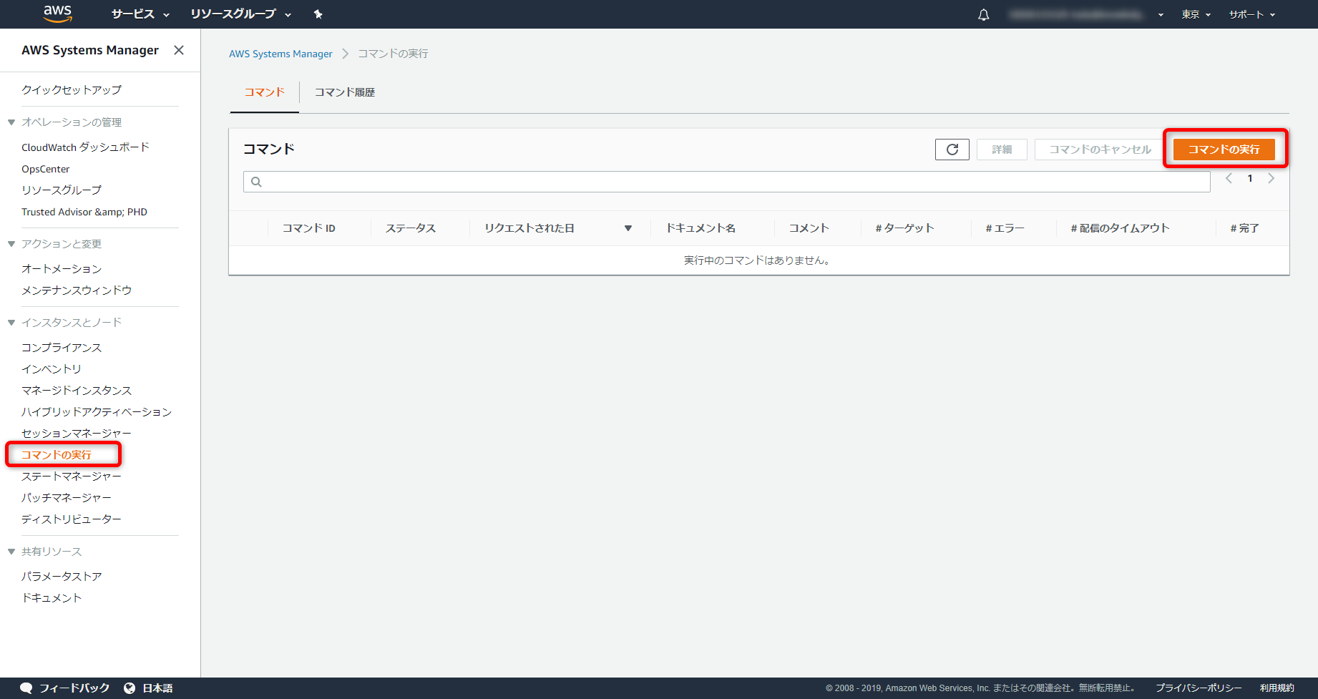Open メンテナンスウィンドウ
Image resolution: width=1318 pixels, height=699 pixels.
77,290
